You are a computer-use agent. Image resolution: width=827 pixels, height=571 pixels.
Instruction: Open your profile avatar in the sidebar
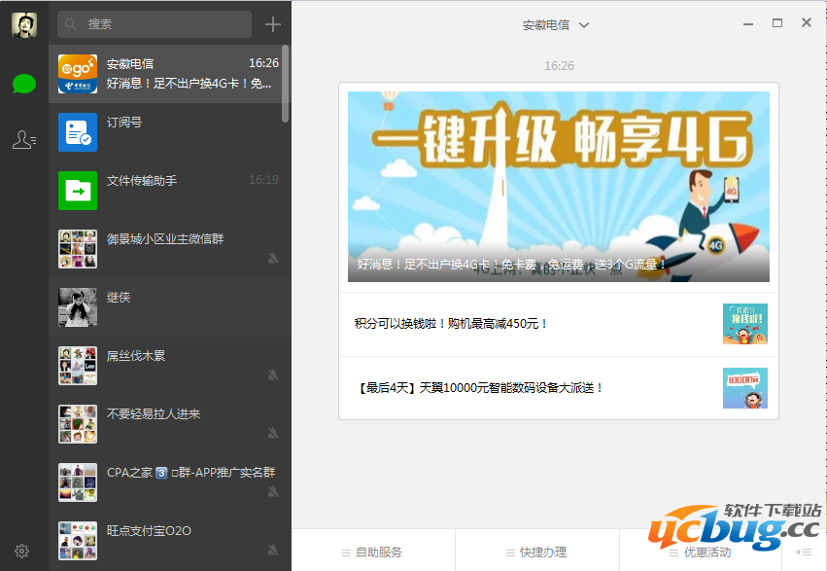[24, 24]
